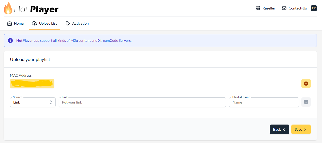
Task: Open the Activation tab
Action: [77, 23]
